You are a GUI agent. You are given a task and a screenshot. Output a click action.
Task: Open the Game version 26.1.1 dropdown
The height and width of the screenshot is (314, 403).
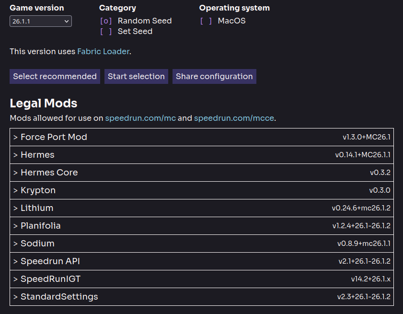click(41, 21)
